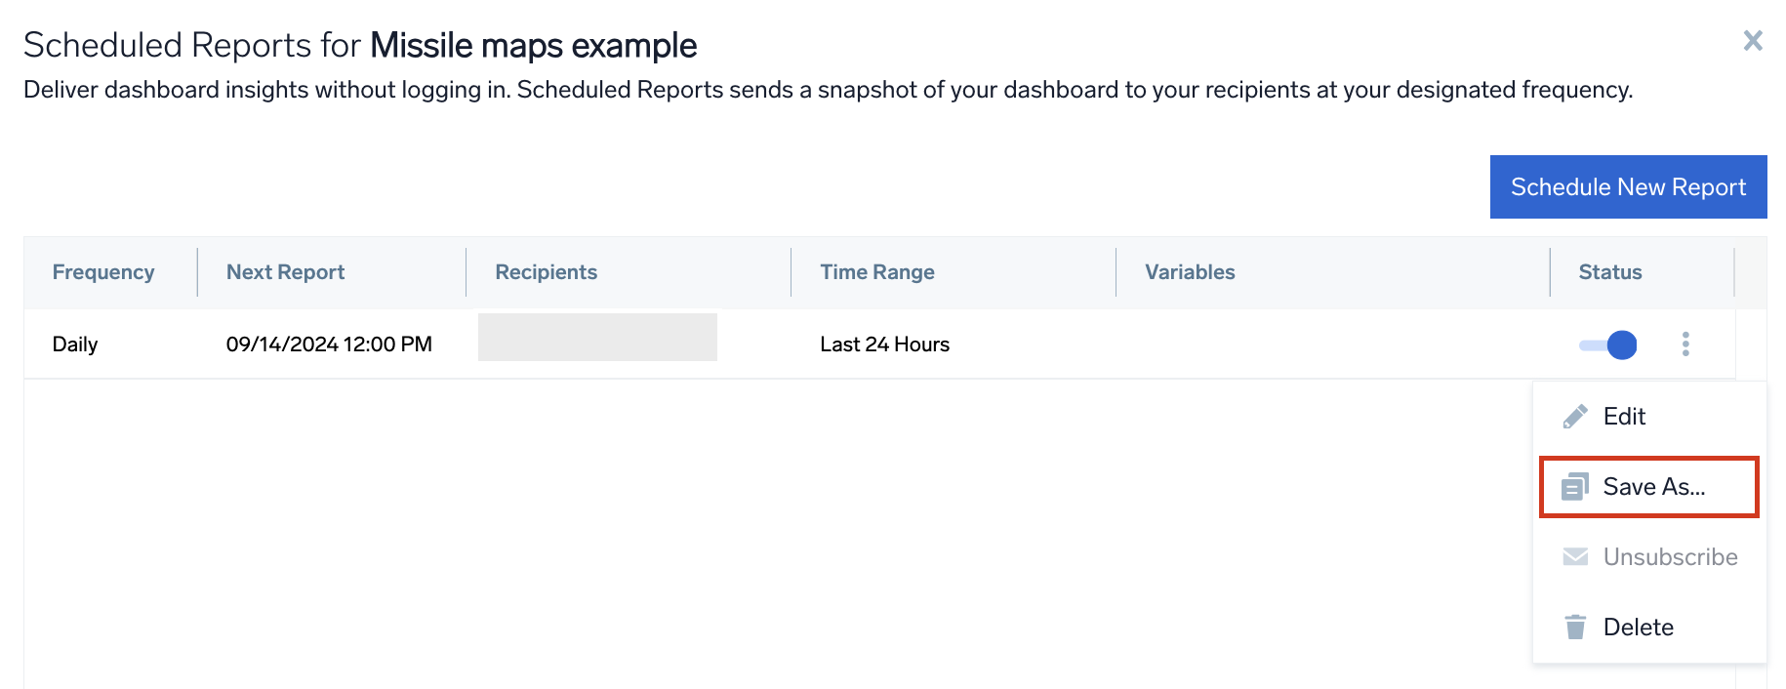This screenshot has height=689, width=1786.
Task: Click the Next Report column header
Action: point(285,272)
